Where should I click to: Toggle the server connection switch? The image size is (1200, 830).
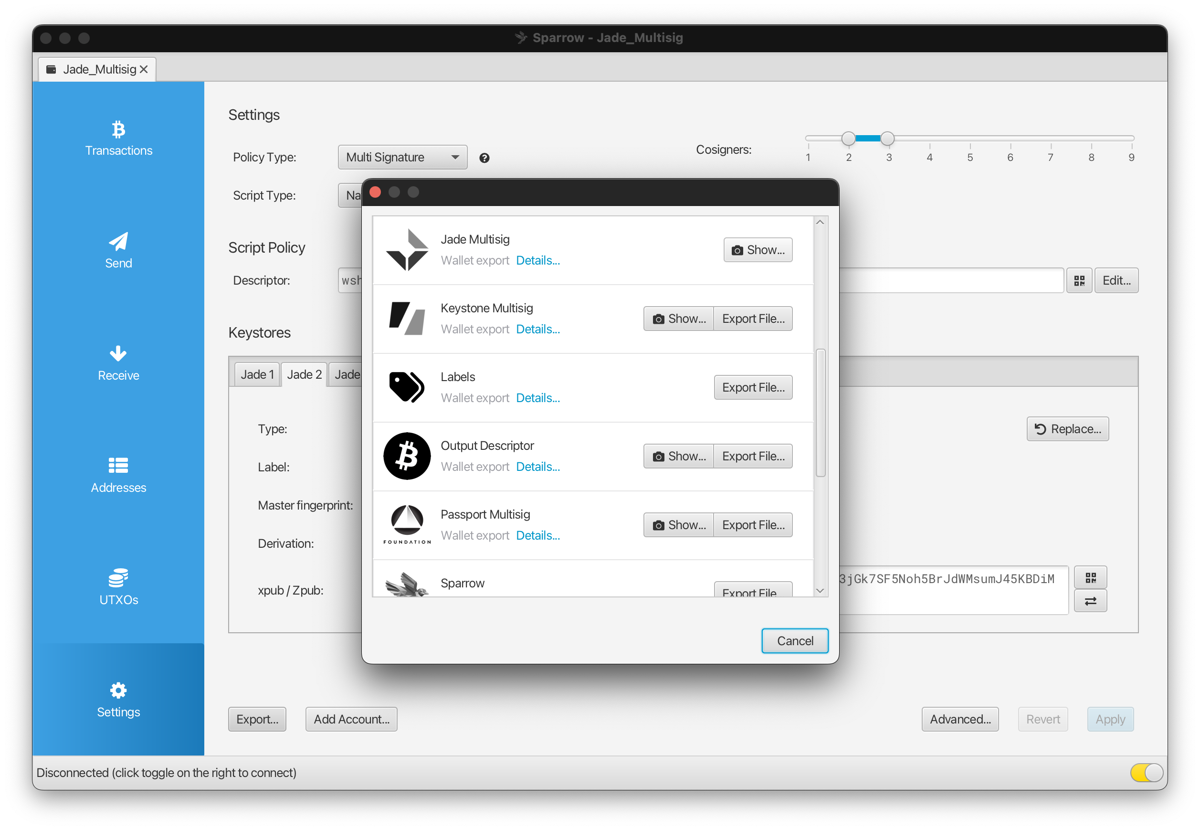(1147, 773)
